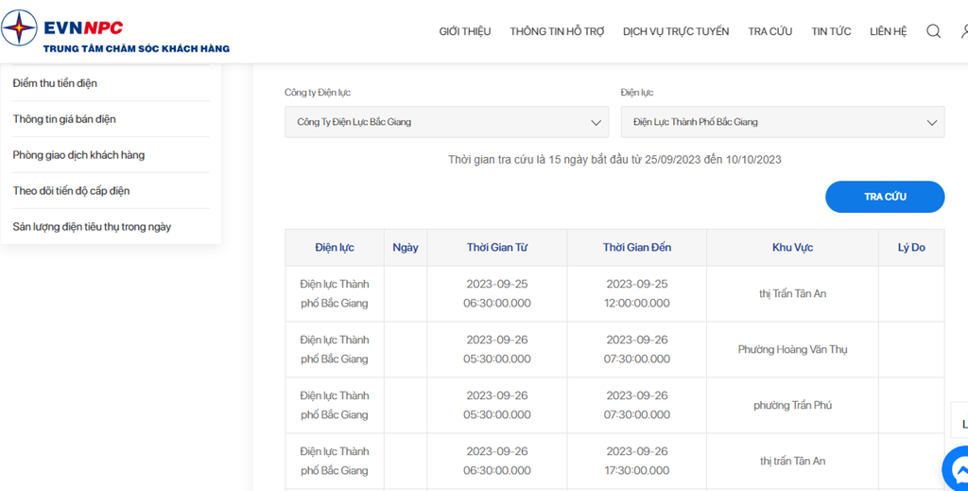Viewport: 968px width, 491px height.
Task: Open Thông tin giá bán điện
Action: [64, 119]
